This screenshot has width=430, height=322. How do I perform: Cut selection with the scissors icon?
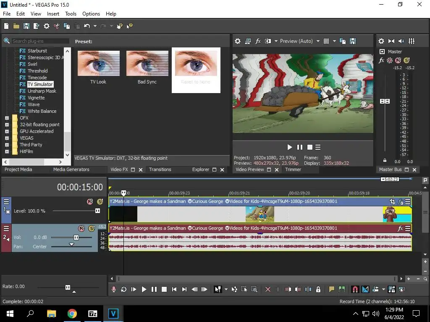[x=57, y=26]
